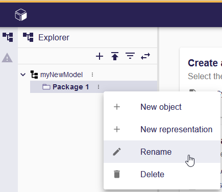Screen dimensions: 222x192
Task: Click the trash icon beside Delete
Action: [117, 174]
